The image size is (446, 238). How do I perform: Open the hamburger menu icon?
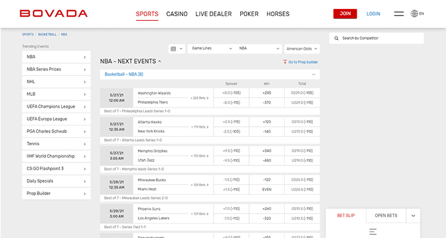tap(399, 14)
